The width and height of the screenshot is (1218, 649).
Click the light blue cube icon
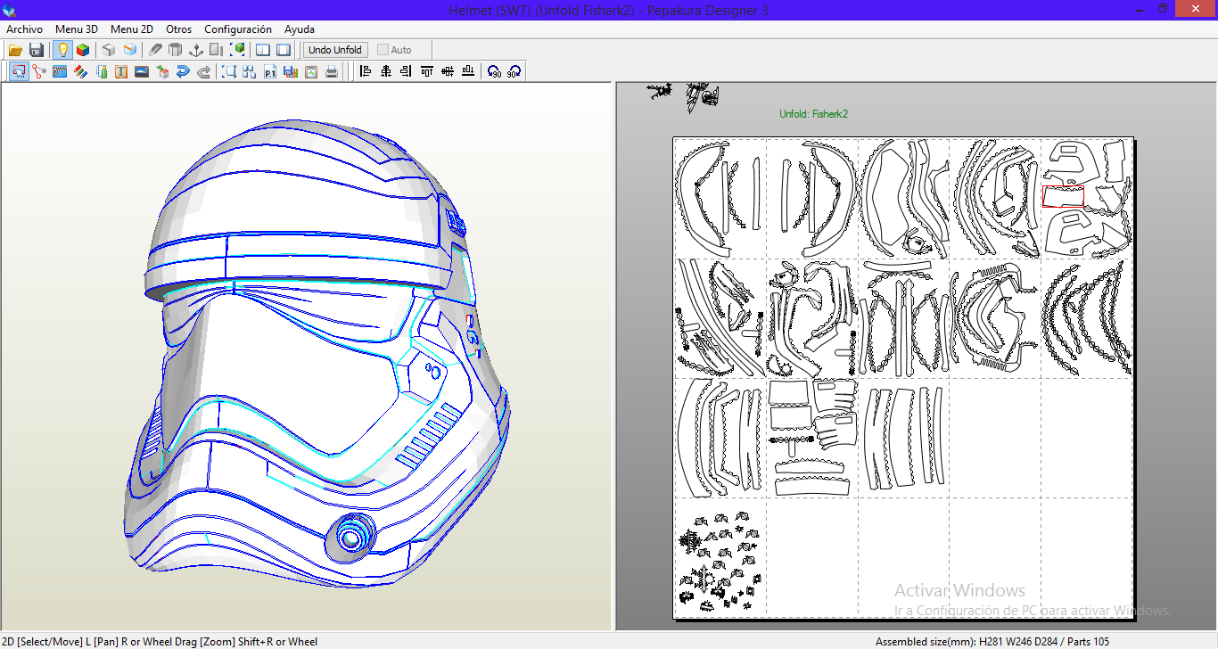(x=130, y=50)
